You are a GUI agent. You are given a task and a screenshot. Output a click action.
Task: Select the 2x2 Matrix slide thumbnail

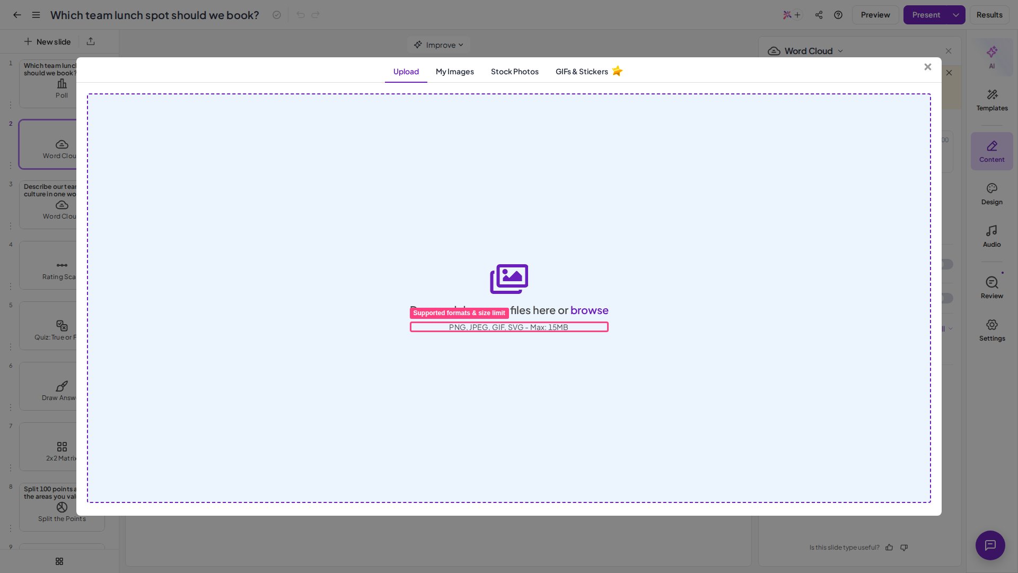click(48, 447)
